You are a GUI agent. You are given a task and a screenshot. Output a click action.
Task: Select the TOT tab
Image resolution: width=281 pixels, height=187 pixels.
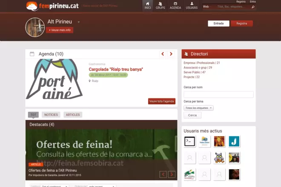click(33, 115)
